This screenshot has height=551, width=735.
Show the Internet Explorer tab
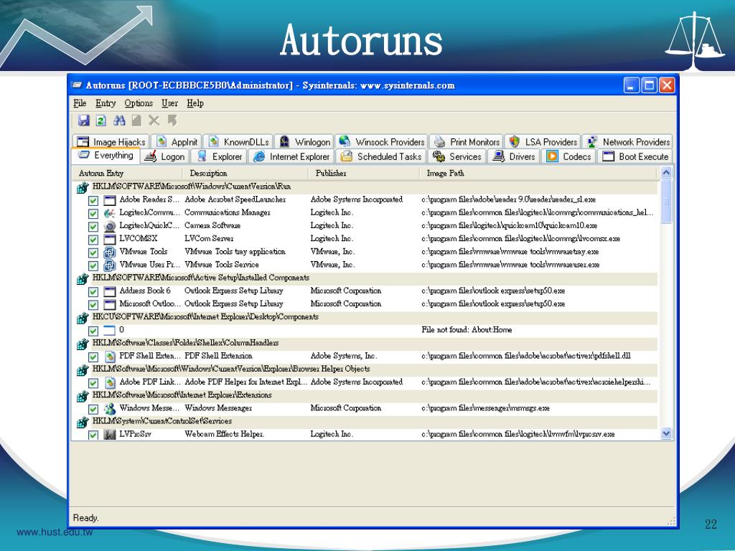(291, 156)
